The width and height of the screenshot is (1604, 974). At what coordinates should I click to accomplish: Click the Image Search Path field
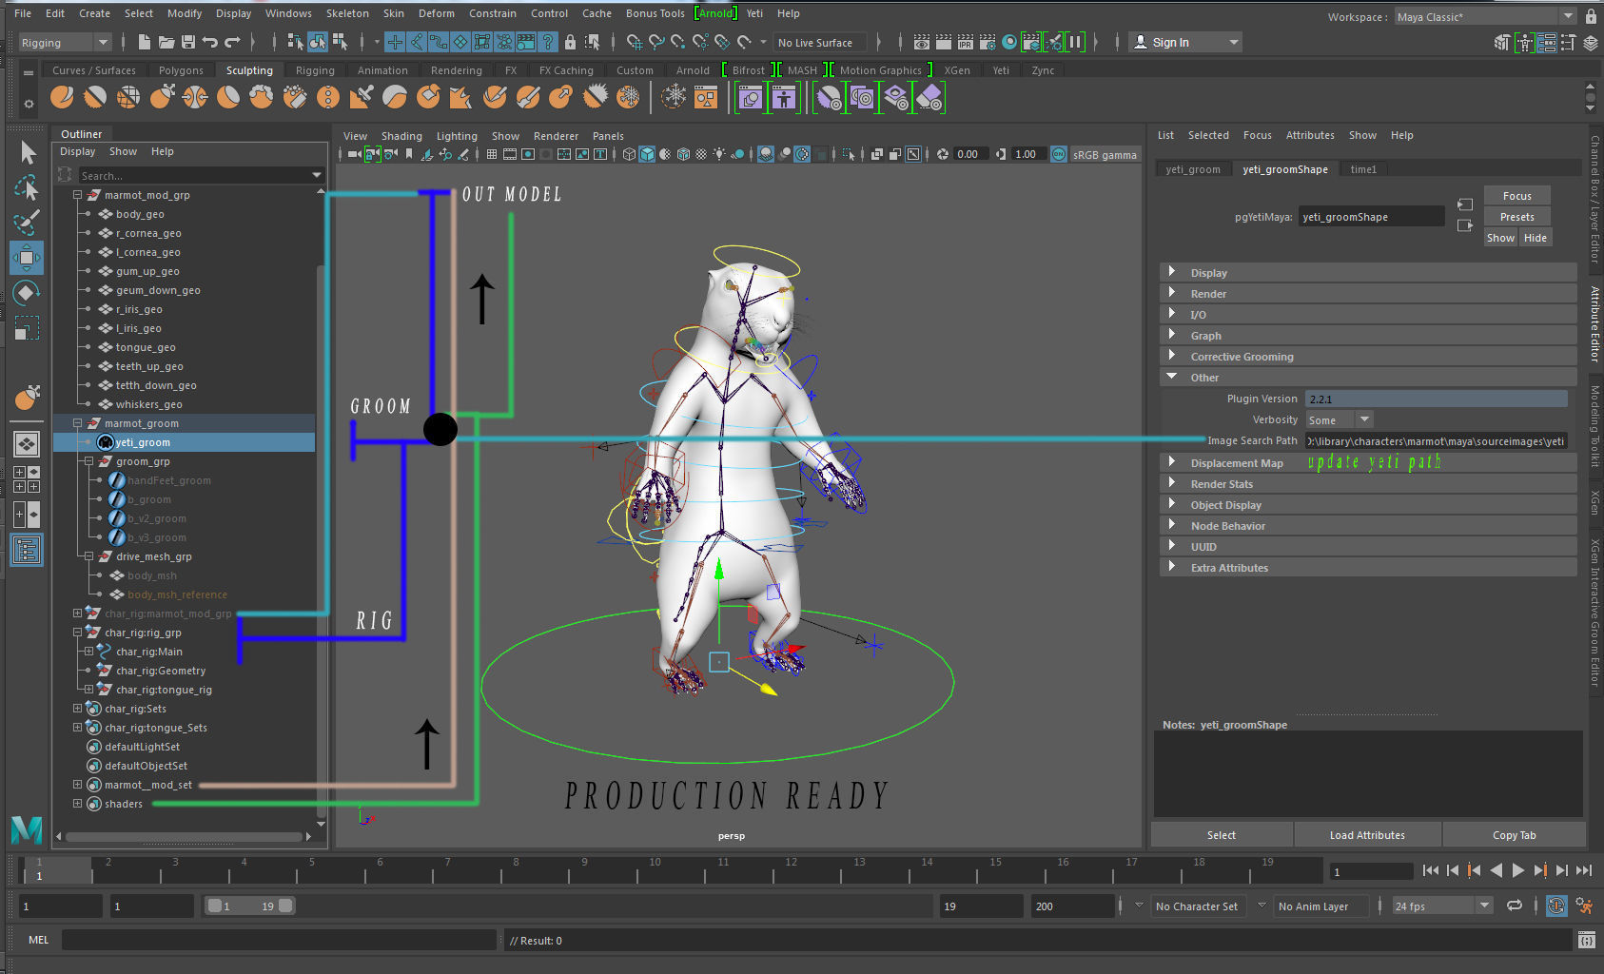point(1436,440)
